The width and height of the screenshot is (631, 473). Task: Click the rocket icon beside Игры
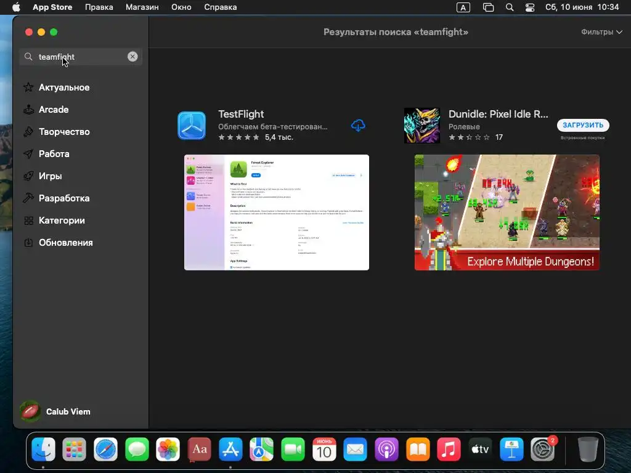pos(28,176)
